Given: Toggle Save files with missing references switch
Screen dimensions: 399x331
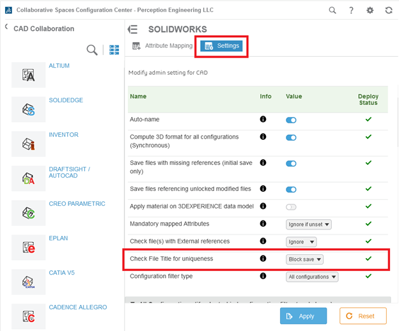Looking at the screenshot, I should [x=291, y=164].
